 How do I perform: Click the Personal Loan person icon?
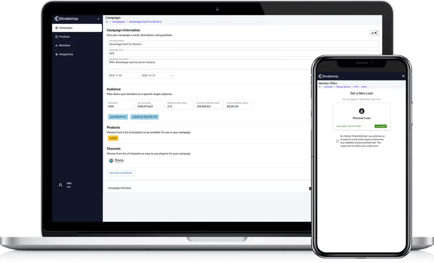click(362, 111)
